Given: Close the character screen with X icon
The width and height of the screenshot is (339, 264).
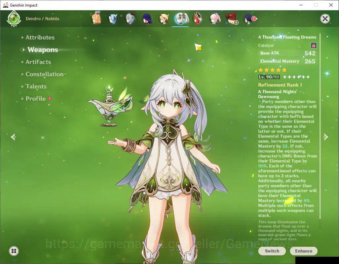Looking at the screenshot, I should (325, 19).
